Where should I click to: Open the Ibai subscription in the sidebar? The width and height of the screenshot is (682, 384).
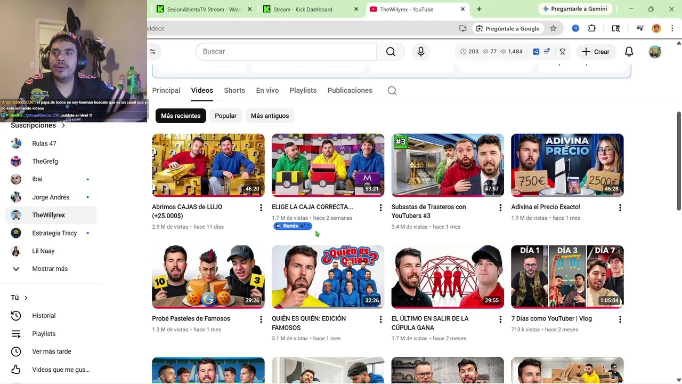click(51, 179)
